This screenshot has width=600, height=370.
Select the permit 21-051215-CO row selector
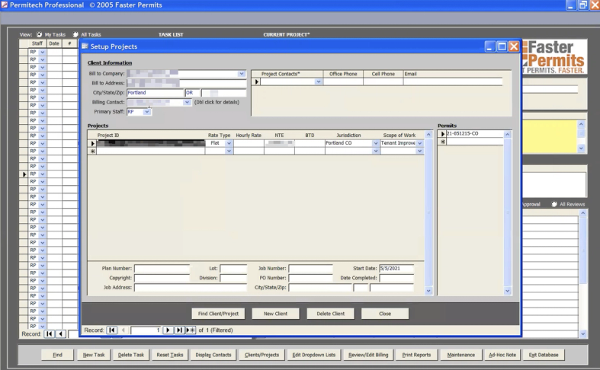coord(442,134)
